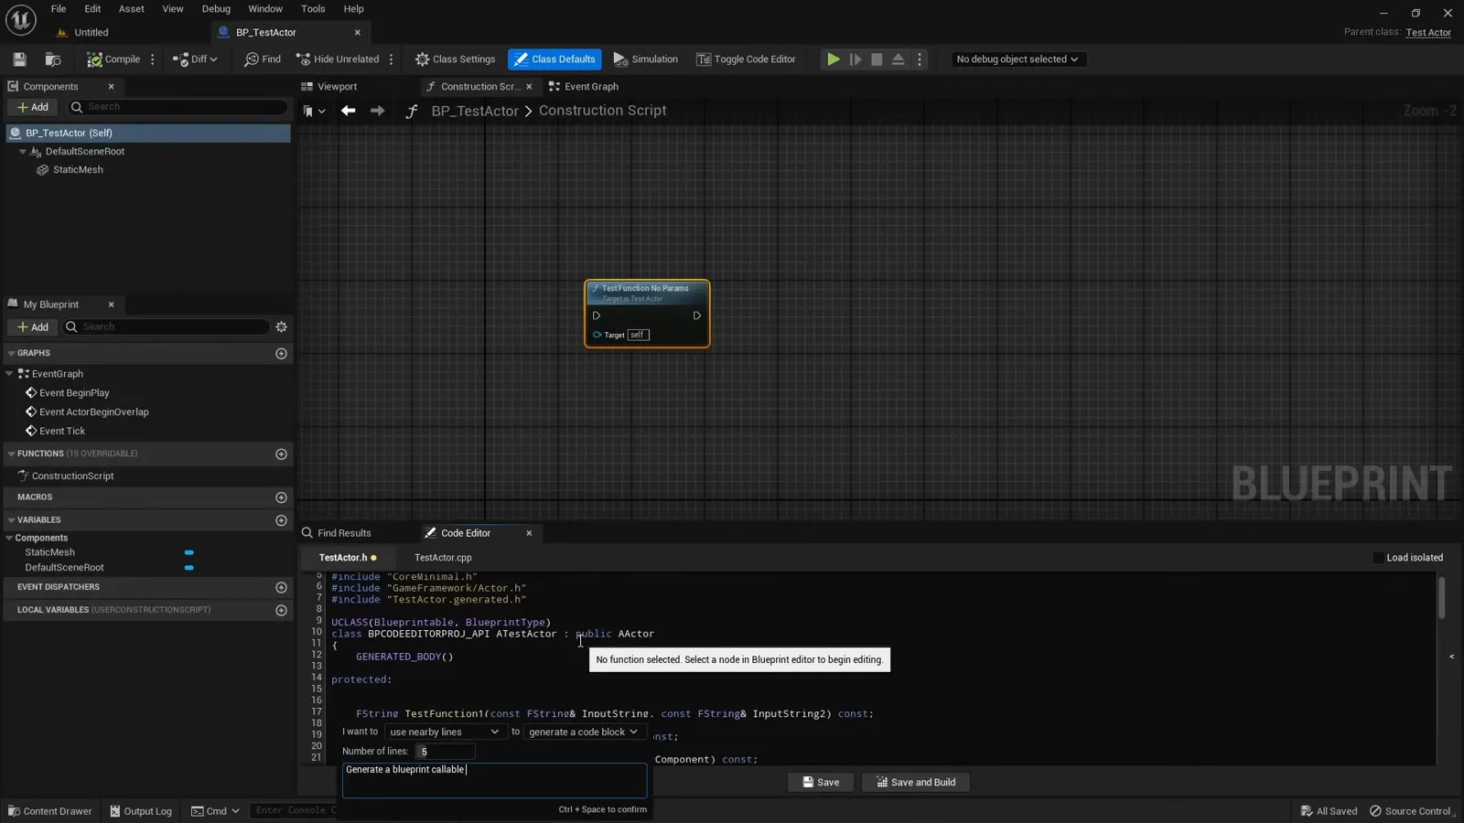Click the node's output execution pin
The width and height of the screenshot is (1464, 823).
(x=697, y=315)
